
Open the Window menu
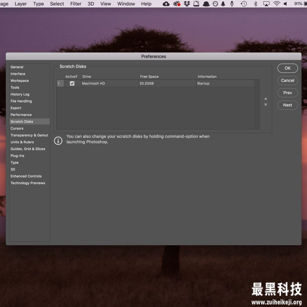click(126, 4)
